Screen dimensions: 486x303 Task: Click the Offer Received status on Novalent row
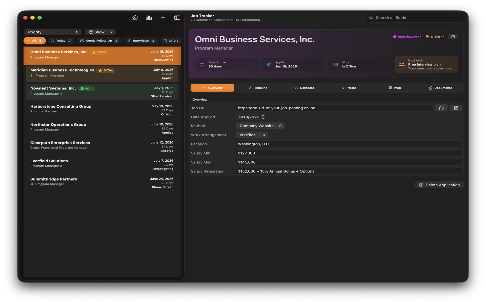pyautogui.click(x=162, y=96)
